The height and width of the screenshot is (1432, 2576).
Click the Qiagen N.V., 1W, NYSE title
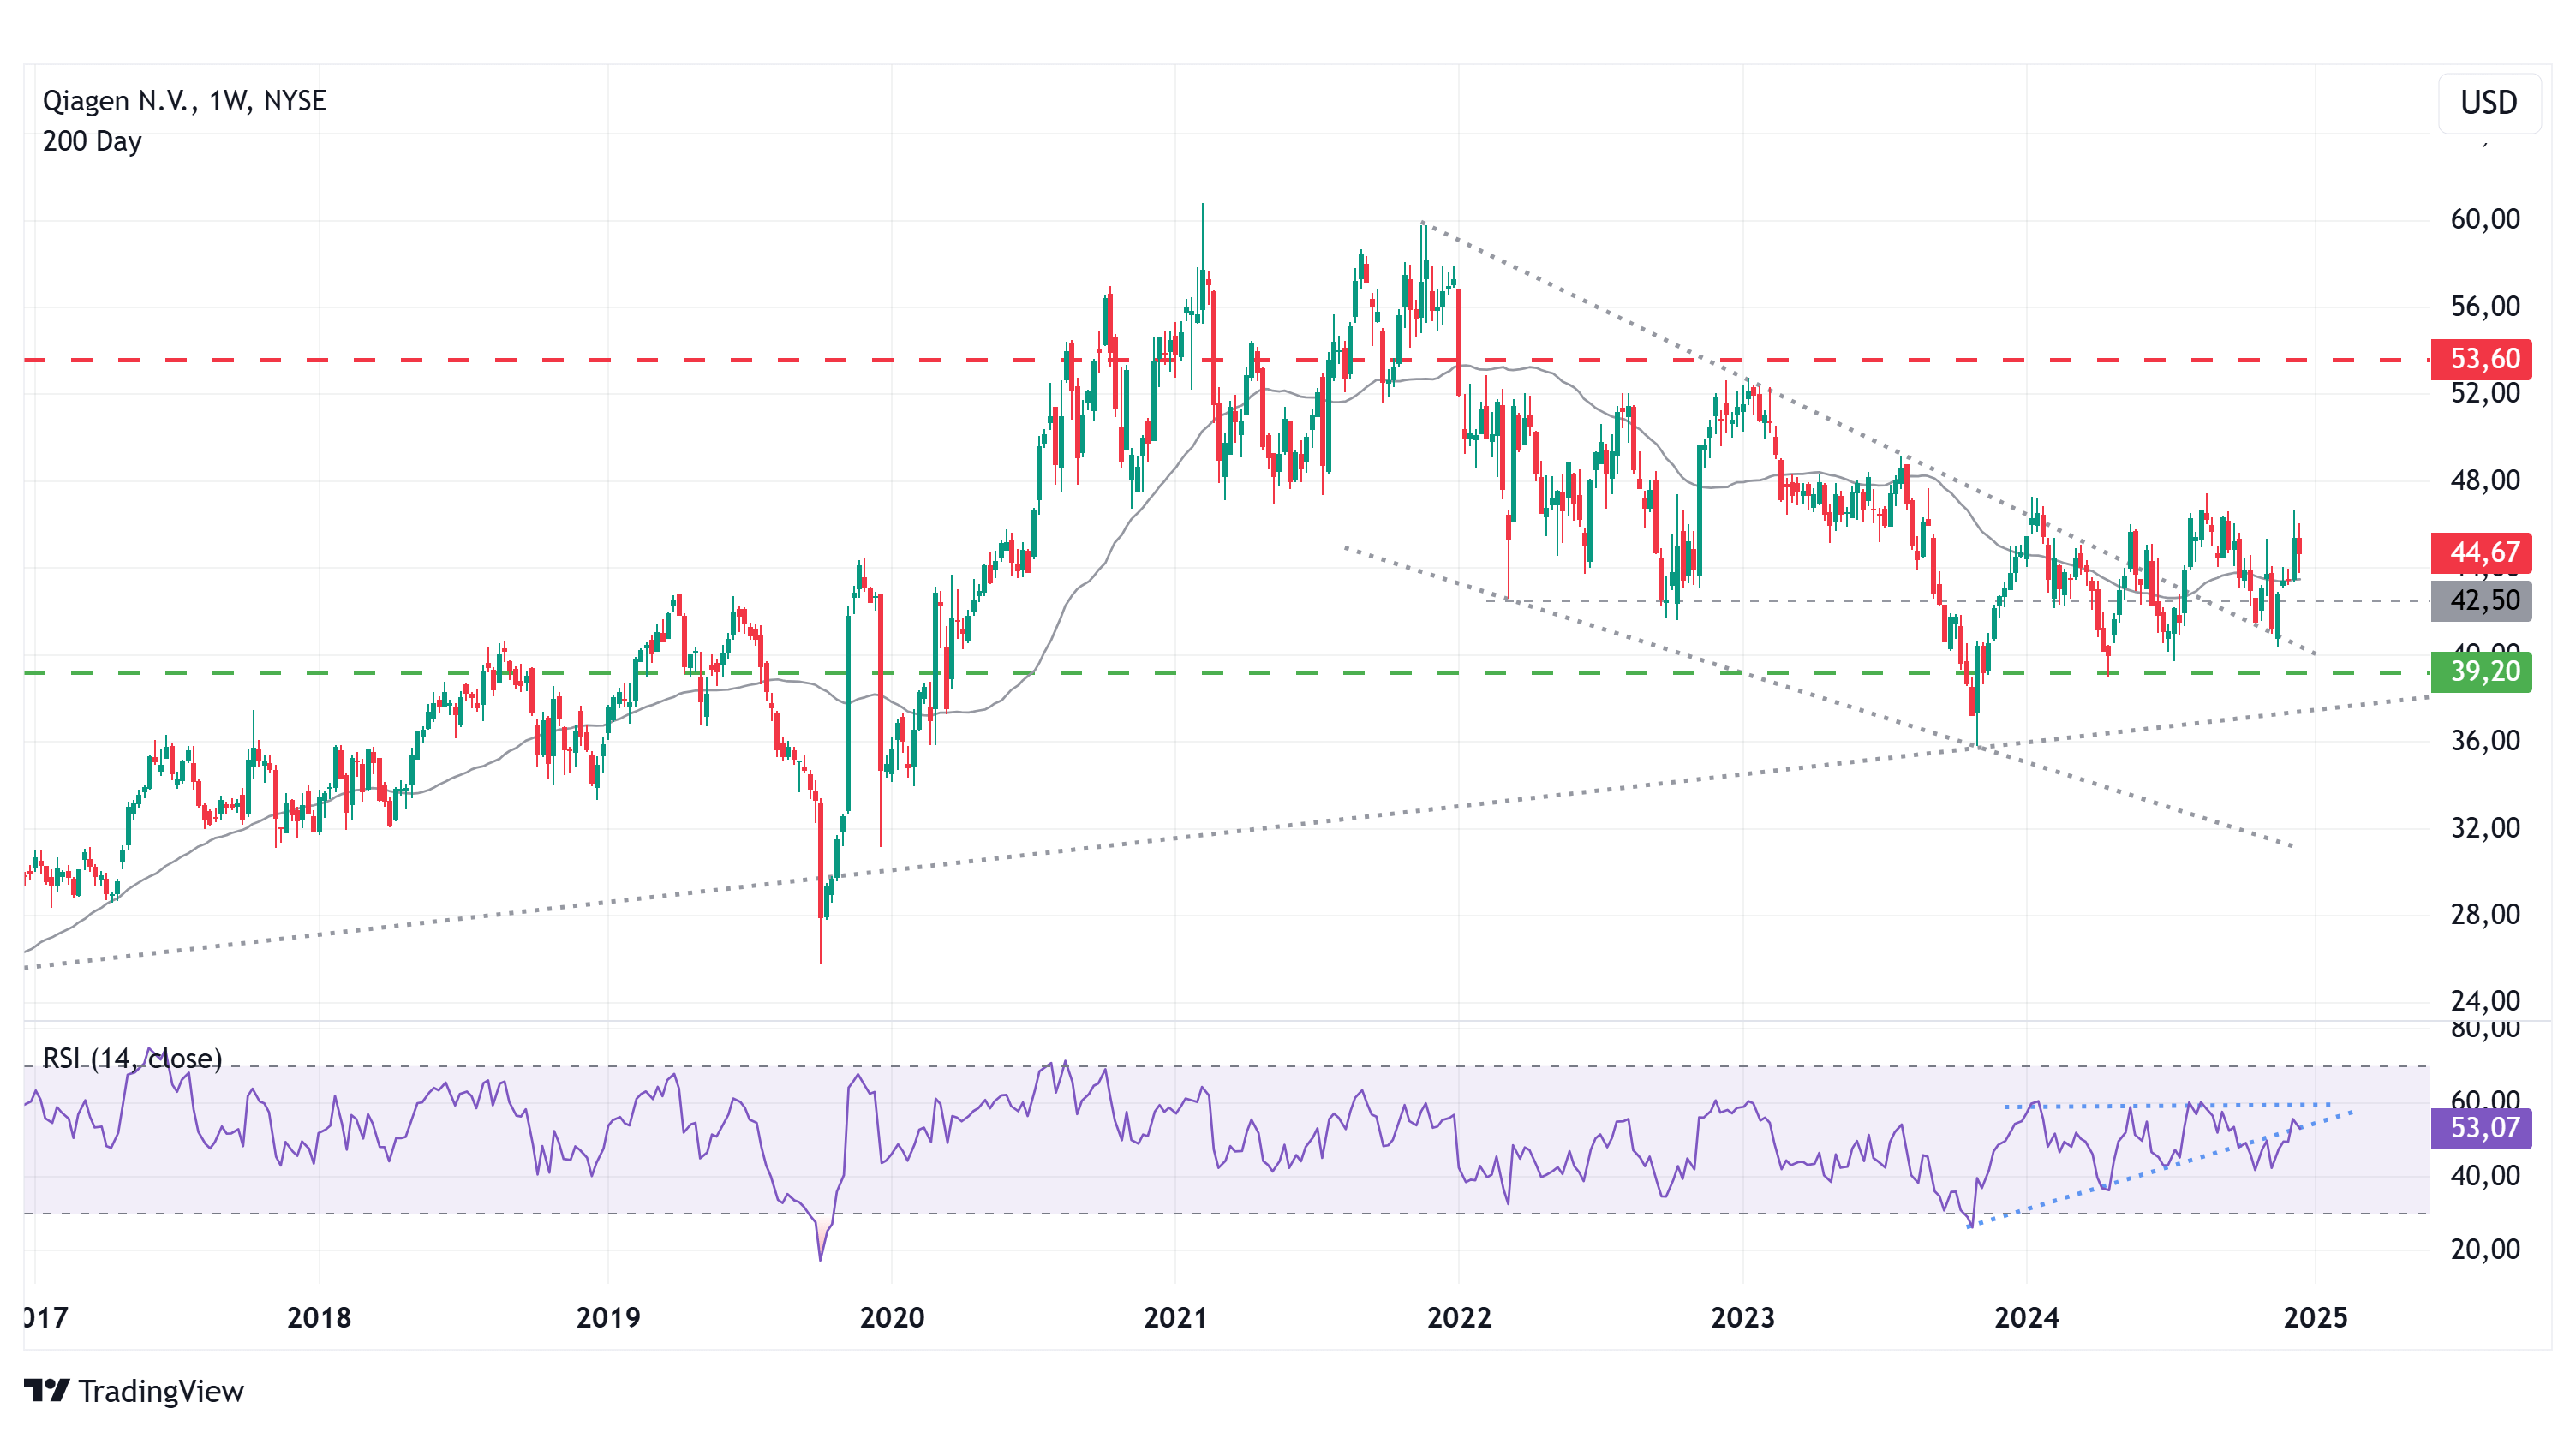[184, 101]
